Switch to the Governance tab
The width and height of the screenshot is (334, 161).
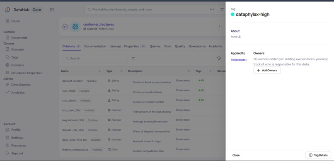197,46
